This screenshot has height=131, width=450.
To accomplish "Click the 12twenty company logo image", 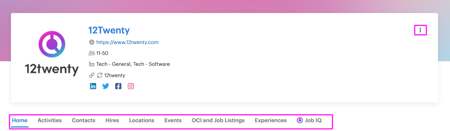I will click(x=52, y=54).
